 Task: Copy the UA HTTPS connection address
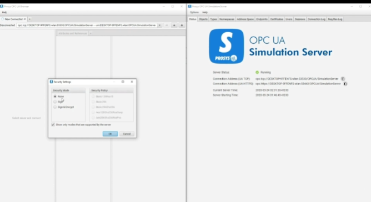(x=345, y=84)
